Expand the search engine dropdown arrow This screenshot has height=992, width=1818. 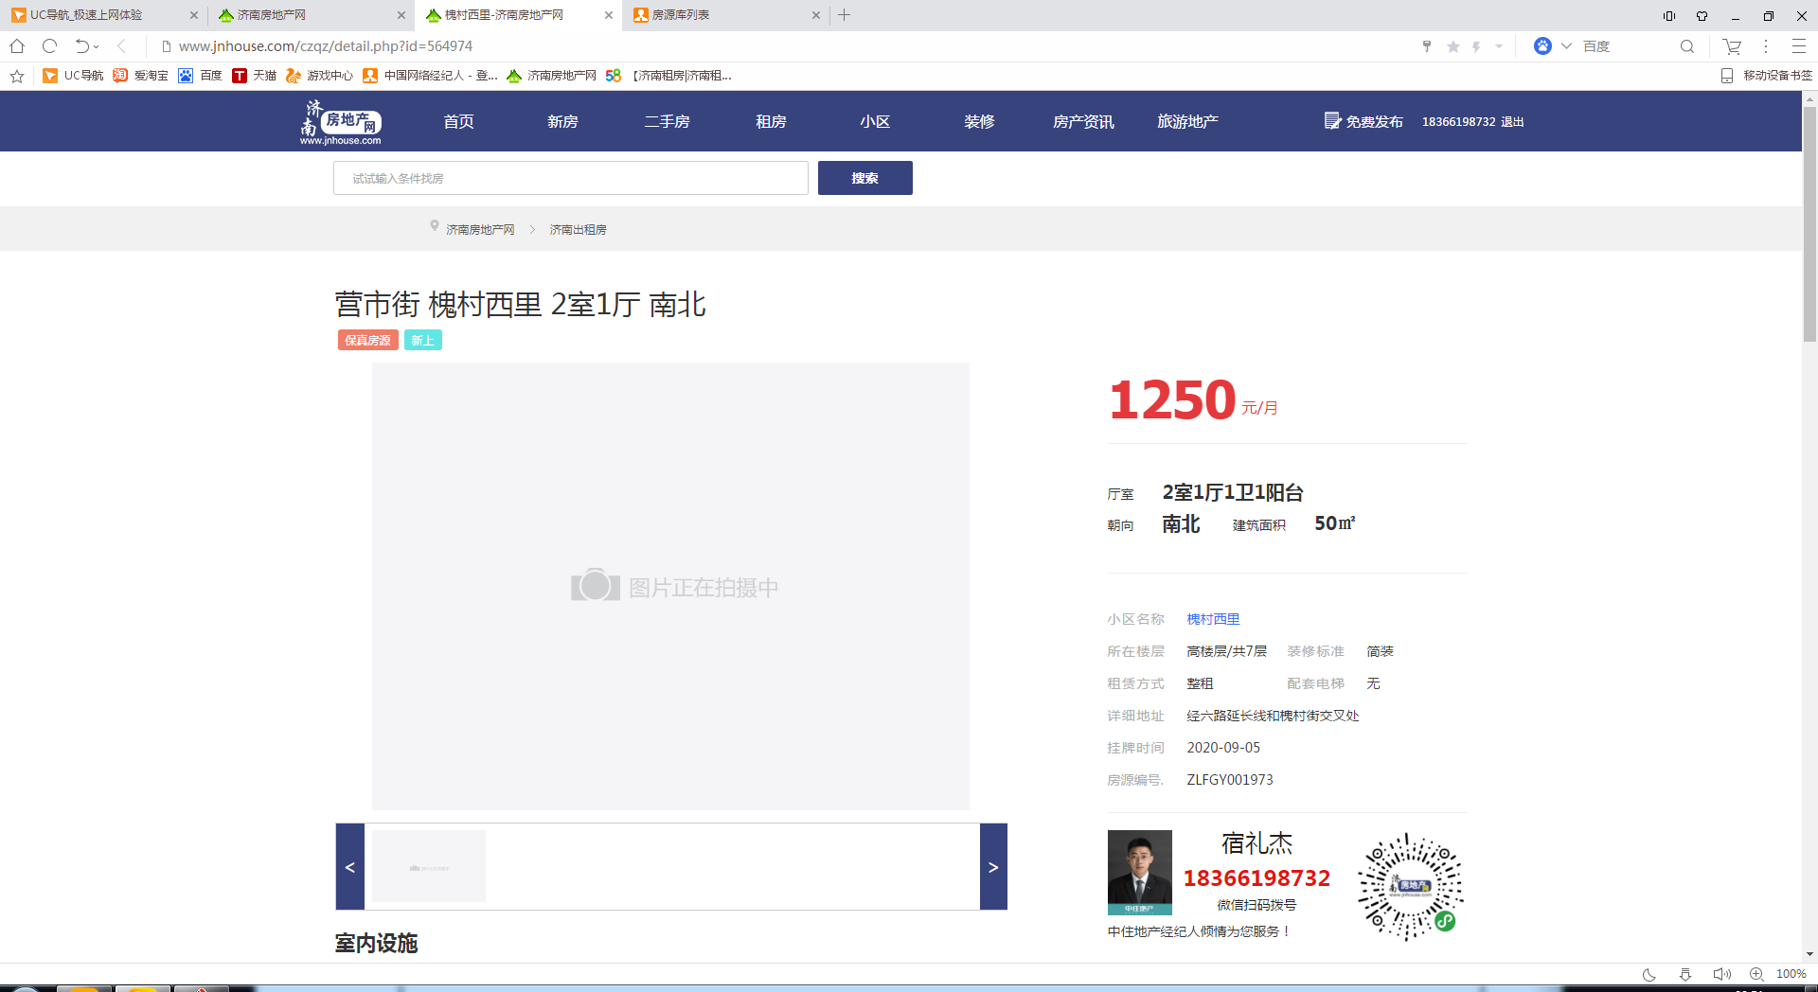(1566, 46)
